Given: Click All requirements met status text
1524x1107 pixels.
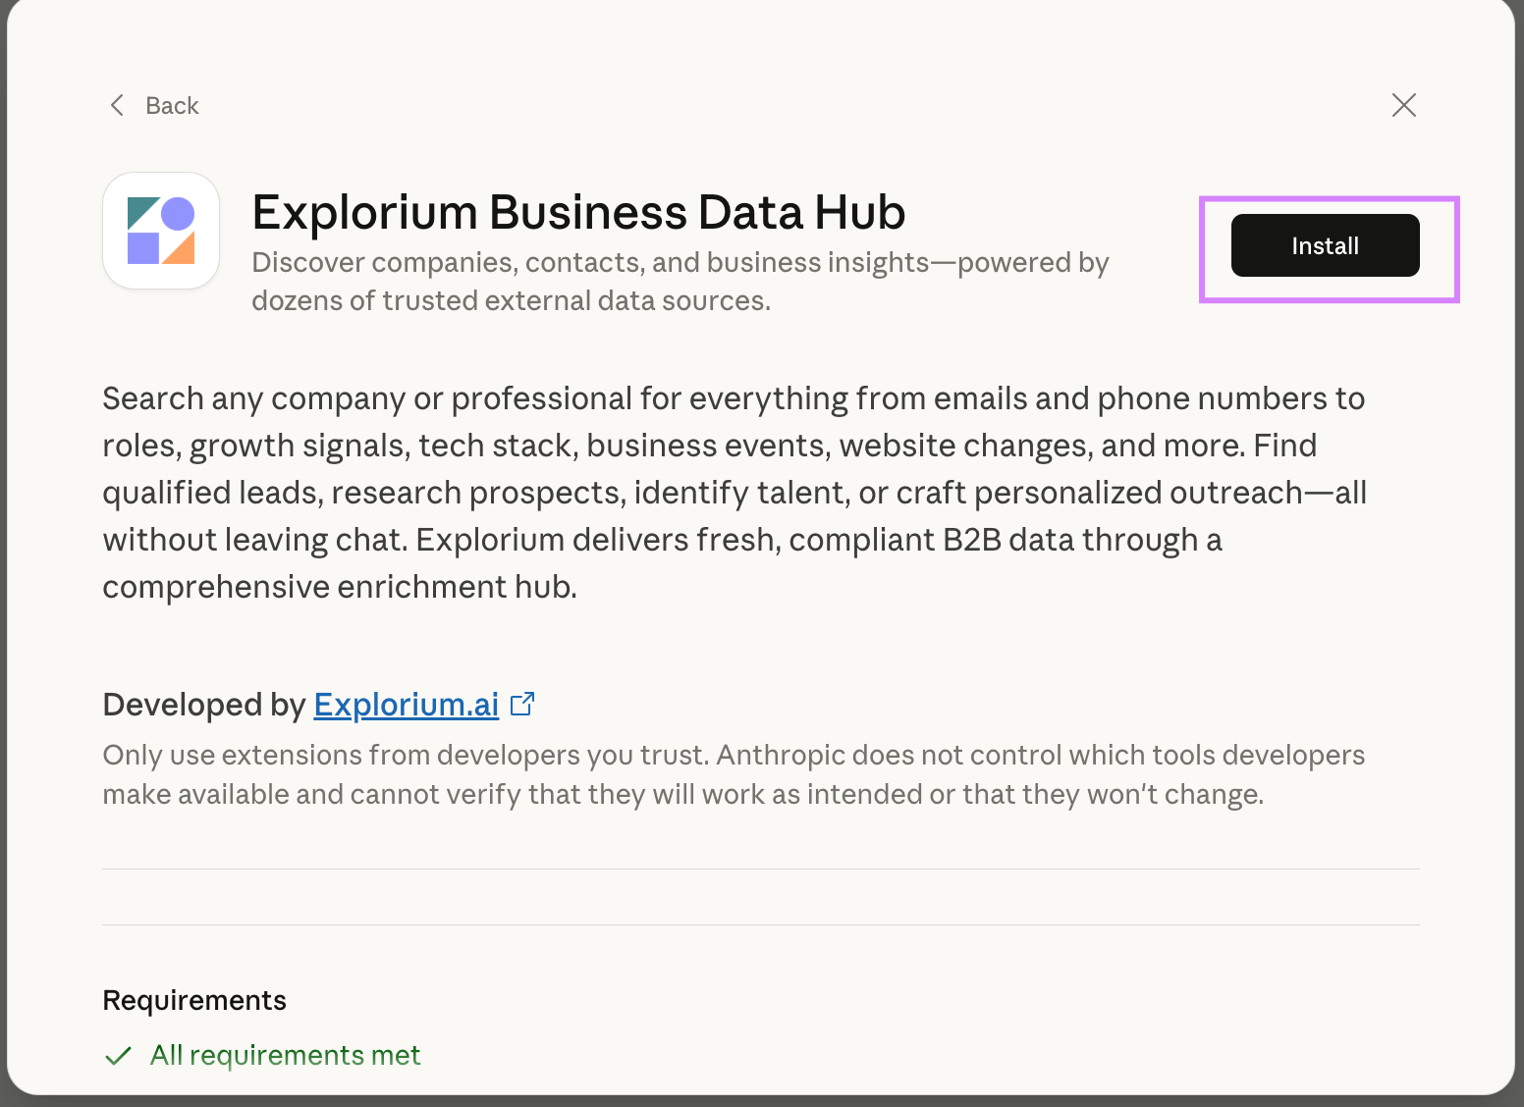Looking at the screenshot, I should point(284,1055).
